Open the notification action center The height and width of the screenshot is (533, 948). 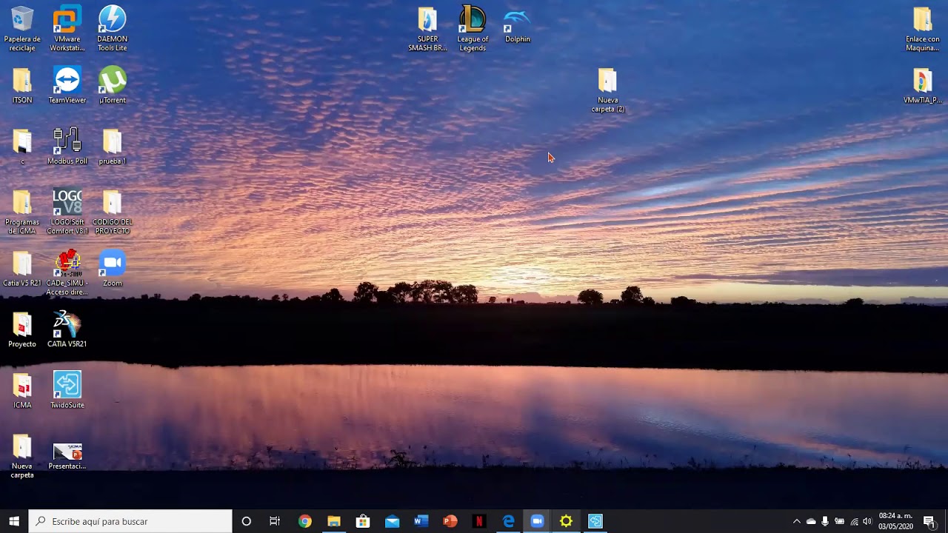(x=929, y=521)
